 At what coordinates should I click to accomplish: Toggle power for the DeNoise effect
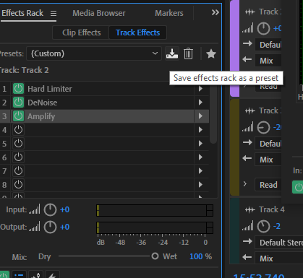coord(18,103)
